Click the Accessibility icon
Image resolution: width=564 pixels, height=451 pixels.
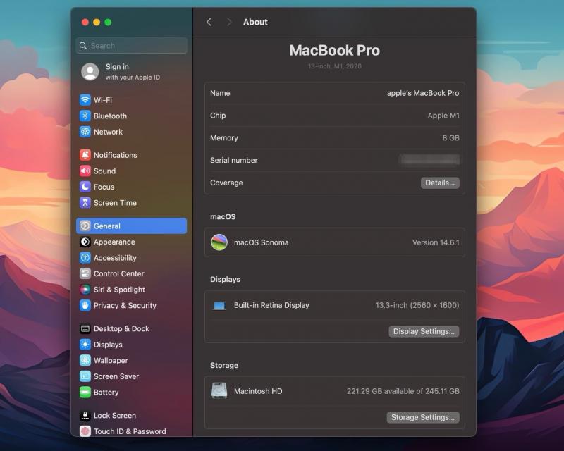click(x=85, y=258)
